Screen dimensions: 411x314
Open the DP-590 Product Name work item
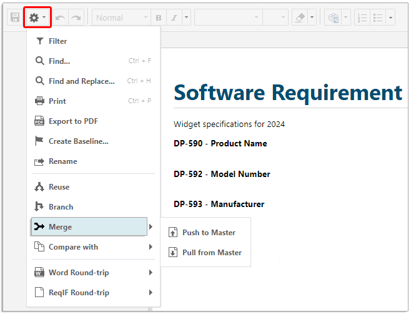tap(220, 143)
